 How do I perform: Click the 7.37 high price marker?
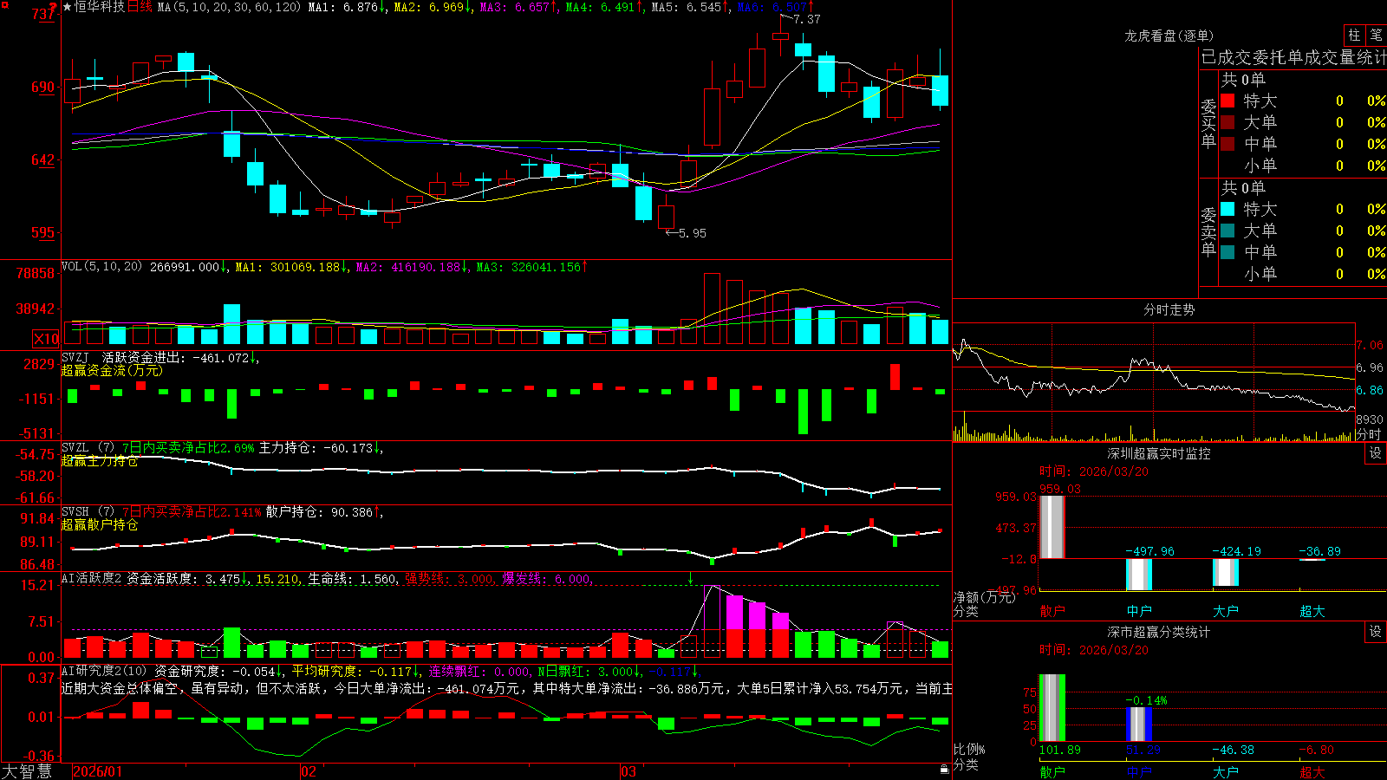pyautogui.click(x=806, y=19)
